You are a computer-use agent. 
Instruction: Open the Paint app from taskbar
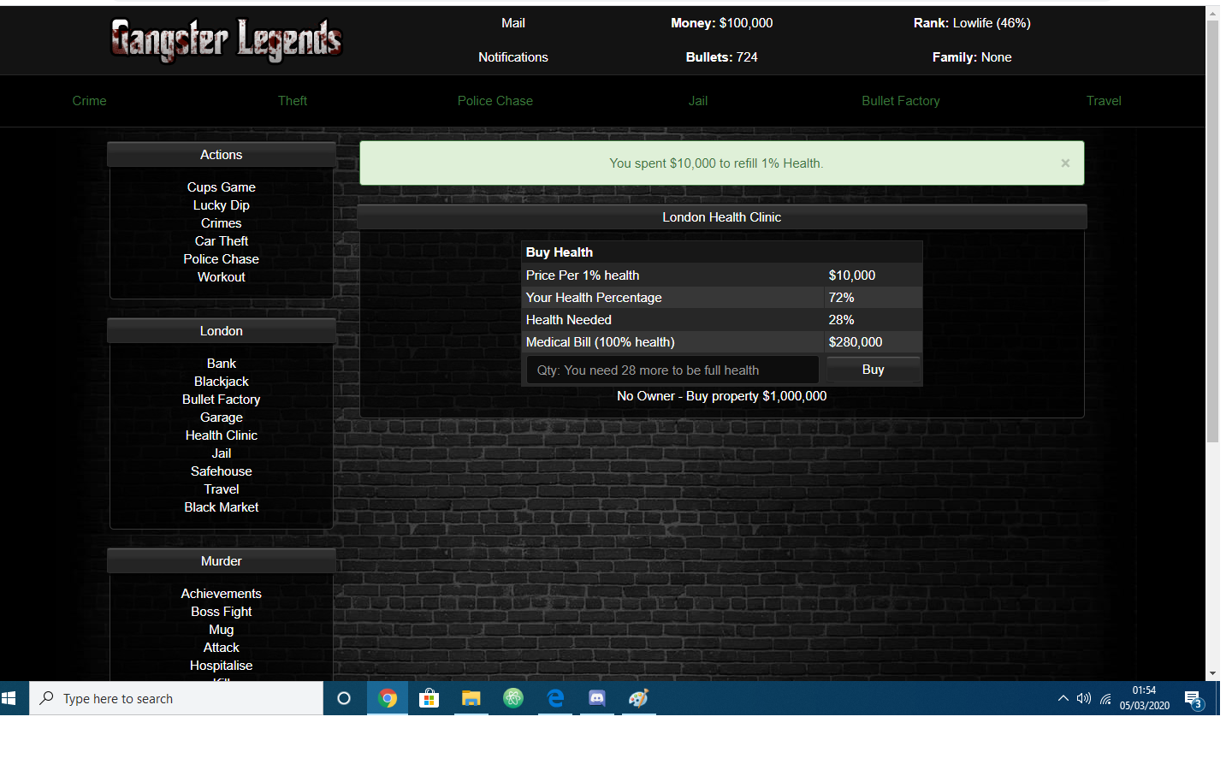pyautogui.click(x=638, y=698)
